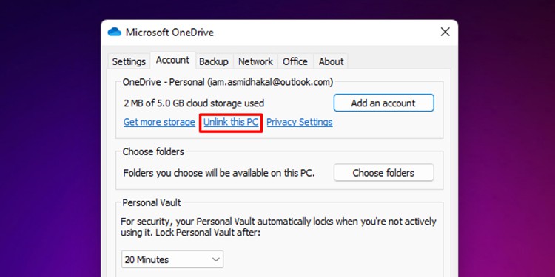Switch to the Settings tab
The height and width of the screenshot is (277, 555).
pyautogui.click(x=129, y=61)
